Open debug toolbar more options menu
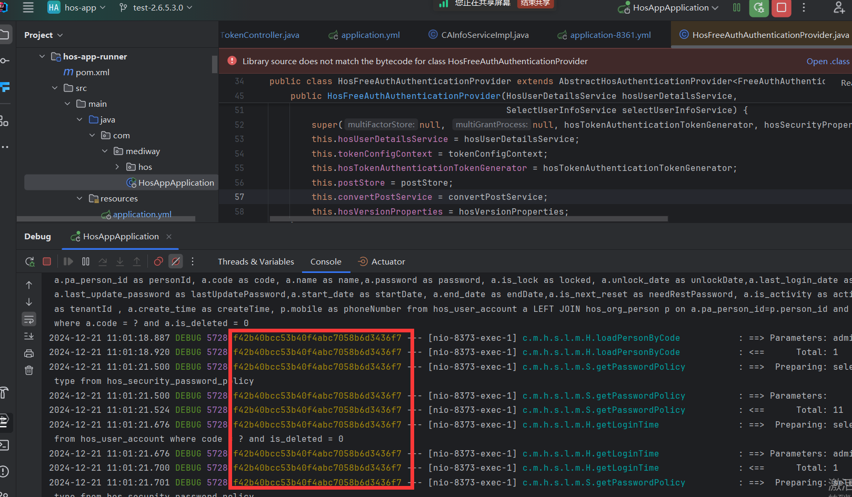Viewport: 852px width, 497px height. tap(193, 261)
